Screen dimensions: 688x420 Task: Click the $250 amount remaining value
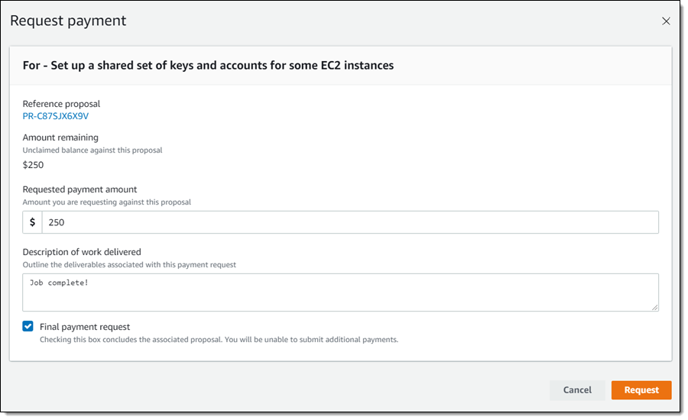(33, 164)
